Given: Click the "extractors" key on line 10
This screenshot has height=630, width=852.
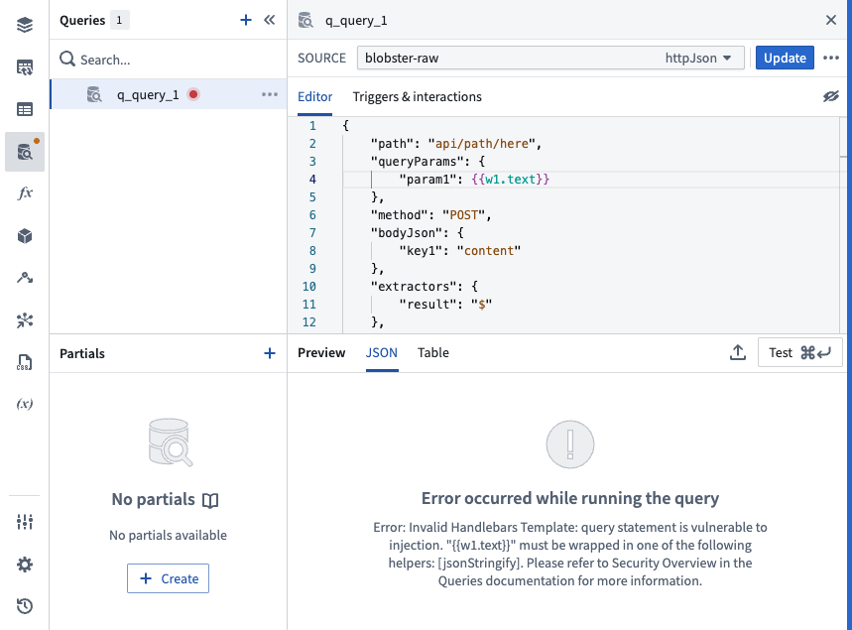Looking at the screenshot, I should (414, 287).
